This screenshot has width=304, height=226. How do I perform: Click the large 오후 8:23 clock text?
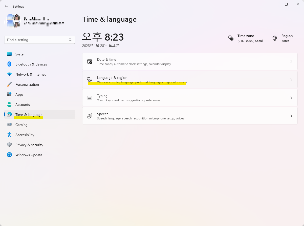click(103, 37)
